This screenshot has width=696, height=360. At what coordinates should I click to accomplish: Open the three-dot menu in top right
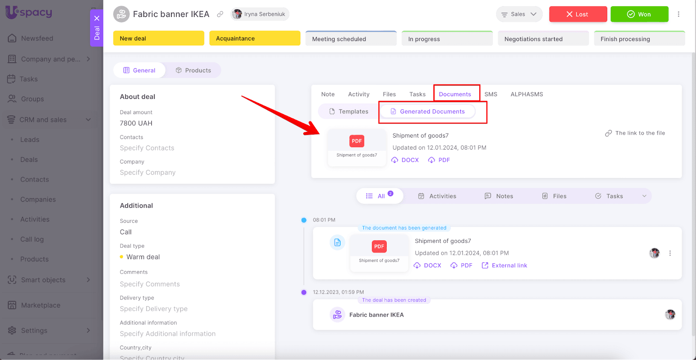point(678,14)
